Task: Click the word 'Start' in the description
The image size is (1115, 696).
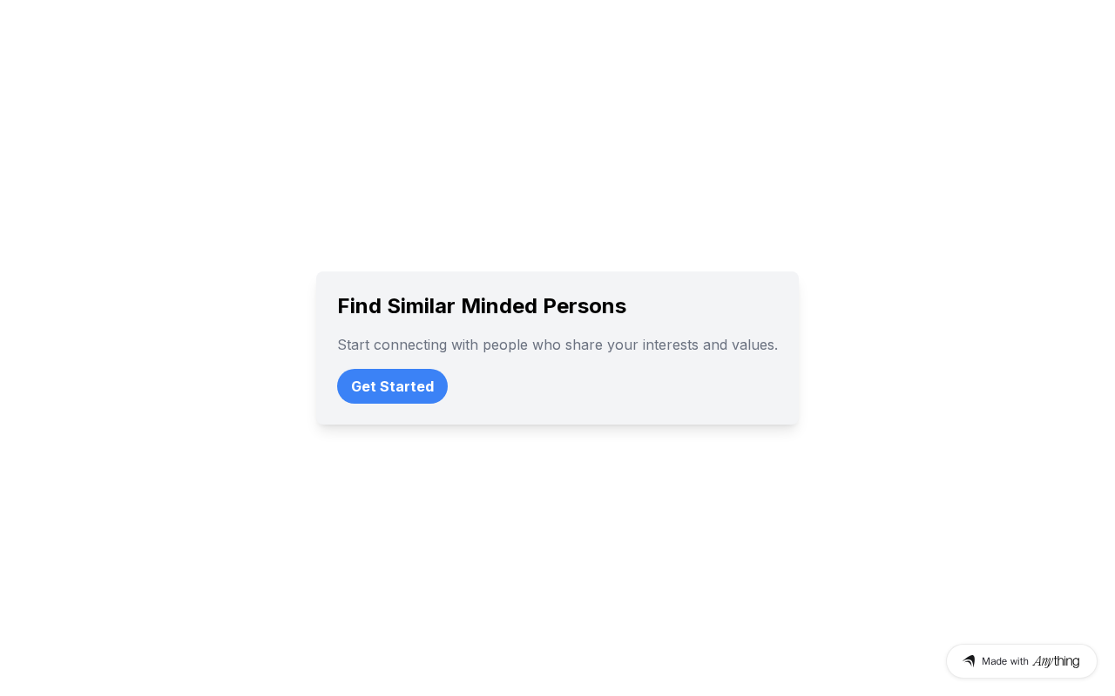Action: click(353, 345)
